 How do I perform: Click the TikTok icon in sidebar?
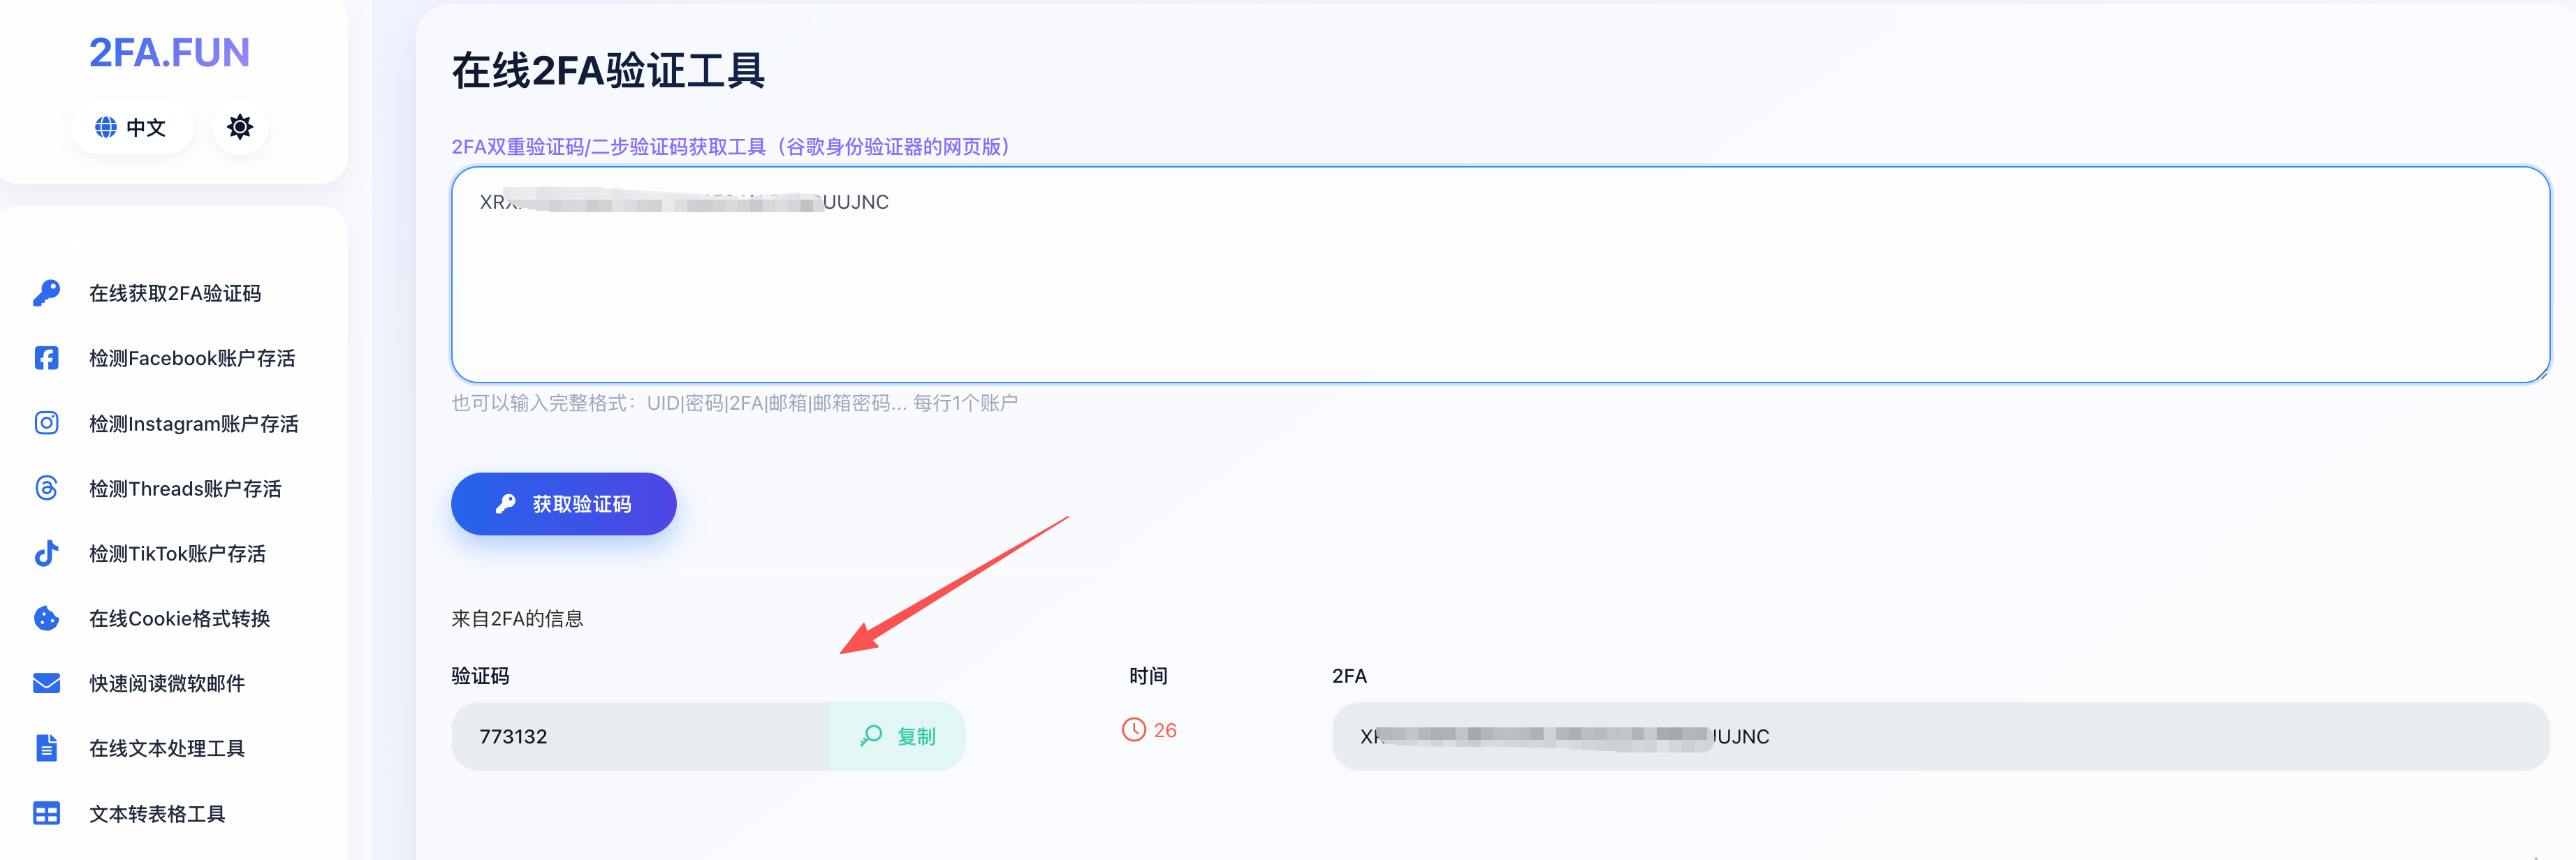pyautogui.click(x=47, y=554)
